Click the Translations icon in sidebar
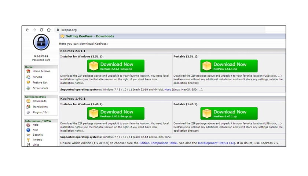The width and height of the screenshot is (308, 176). click(x=28, y=107)
